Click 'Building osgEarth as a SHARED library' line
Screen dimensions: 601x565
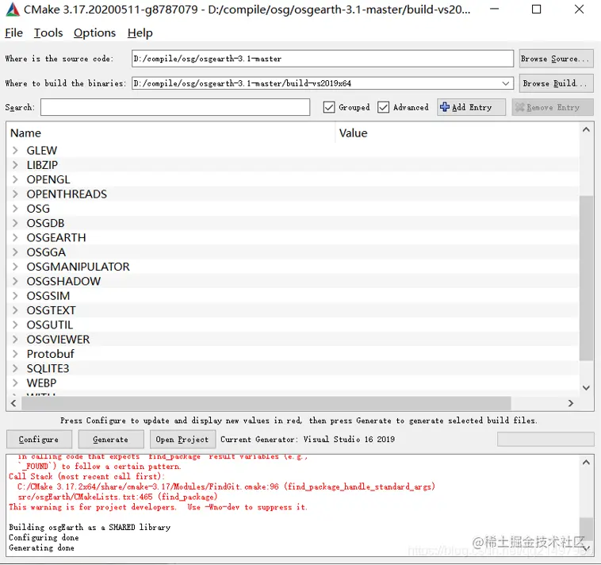pos(90,528)
